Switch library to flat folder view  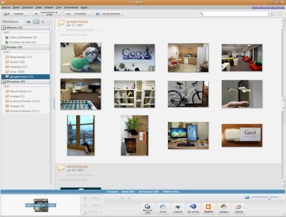(36, 22)
